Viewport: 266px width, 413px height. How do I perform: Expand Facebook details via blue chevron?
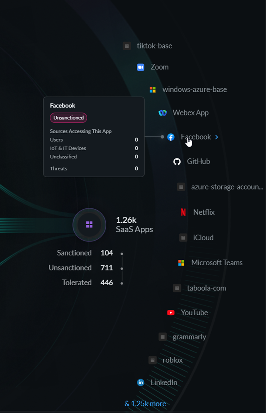(216, 137)
